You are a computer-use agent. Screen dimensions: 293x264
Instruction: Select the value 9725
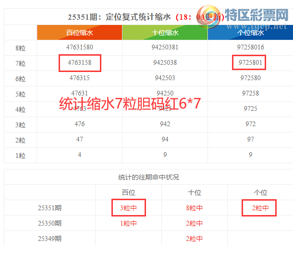250,108
